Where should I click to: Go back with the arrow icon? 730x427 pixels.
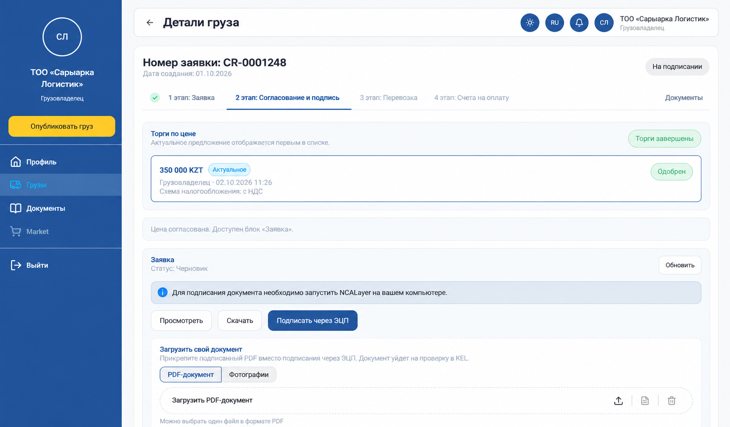point(150,23)
